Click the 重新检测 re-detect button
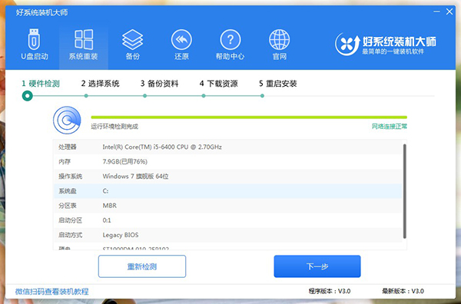The height and width of the screenshot is (304, 461). coord(142,266)
